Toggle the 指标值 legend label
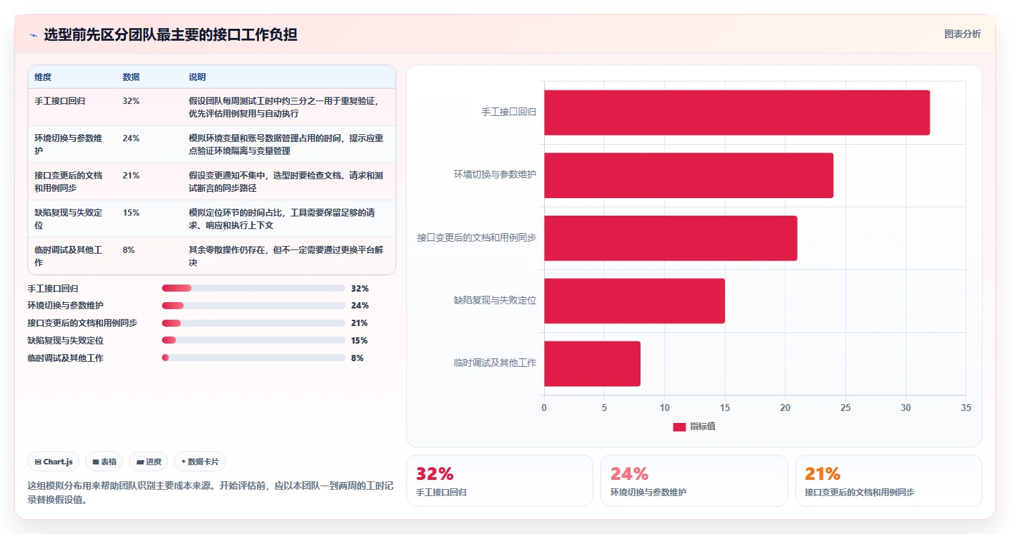Image resolution: width=1010 pixels, height=534 pixels. (x=702, y=426)
